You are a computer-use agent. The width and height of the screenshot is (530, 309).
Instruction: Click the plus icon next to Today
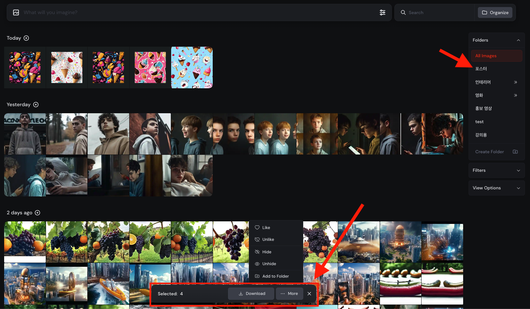coord(26,38)
